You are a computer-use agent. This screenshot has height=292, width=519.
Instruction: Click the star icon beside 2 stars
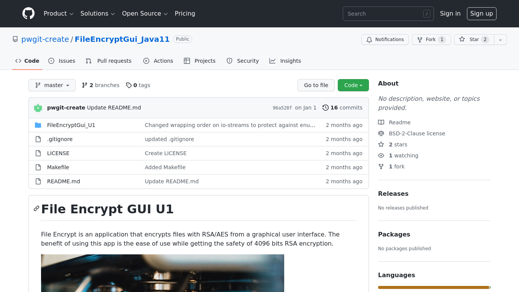[x=381, y=144]
